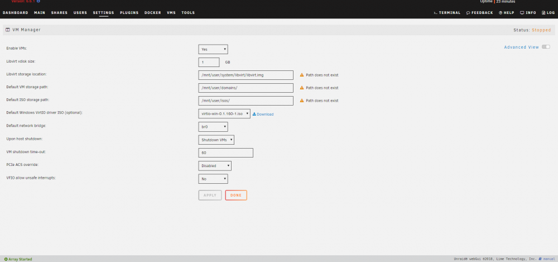Open VFIO allow unsafe interrupts dropdown
This screenshot has width=558, height=262.
coord(213,179)
